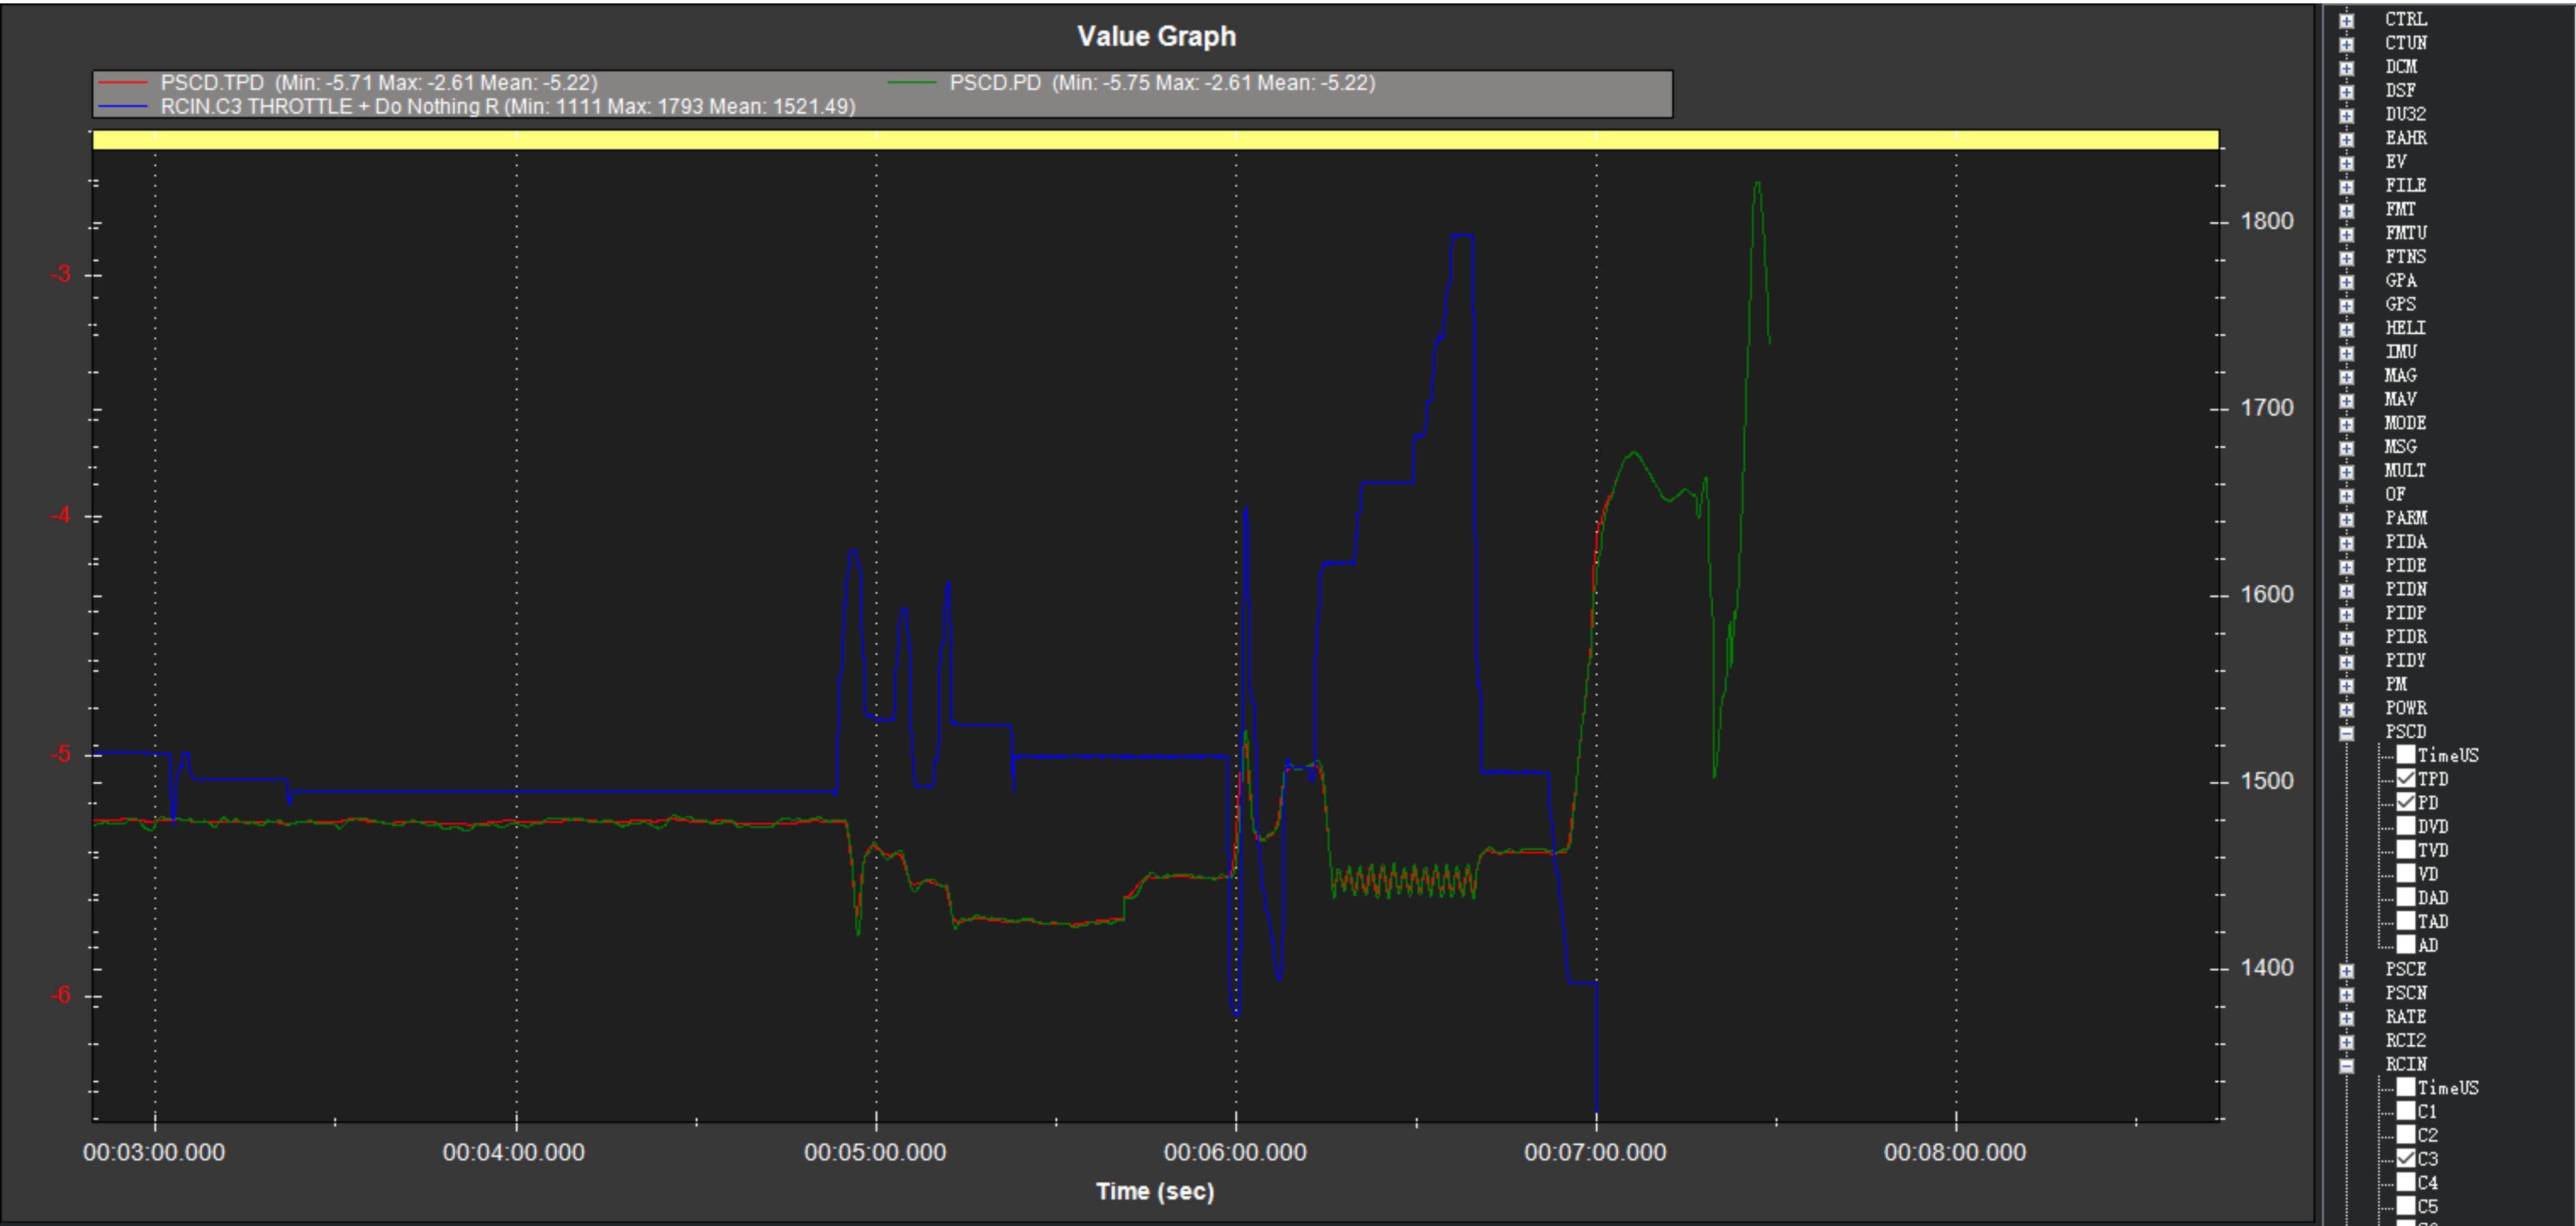Uncheck the PSCD TPD checkbox
The width and height of the screenshot is (2576, 1226).
(x=2406, y=778)
